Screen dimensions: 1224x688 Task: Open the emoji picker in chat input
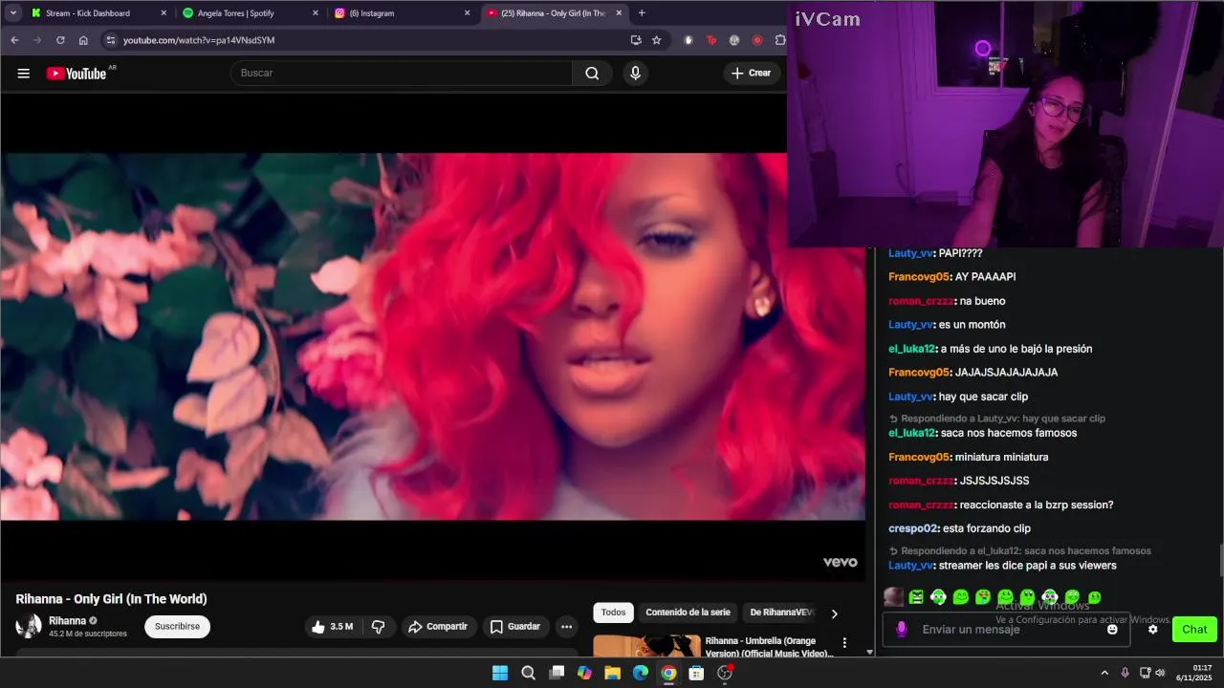tap(1112, 630)
